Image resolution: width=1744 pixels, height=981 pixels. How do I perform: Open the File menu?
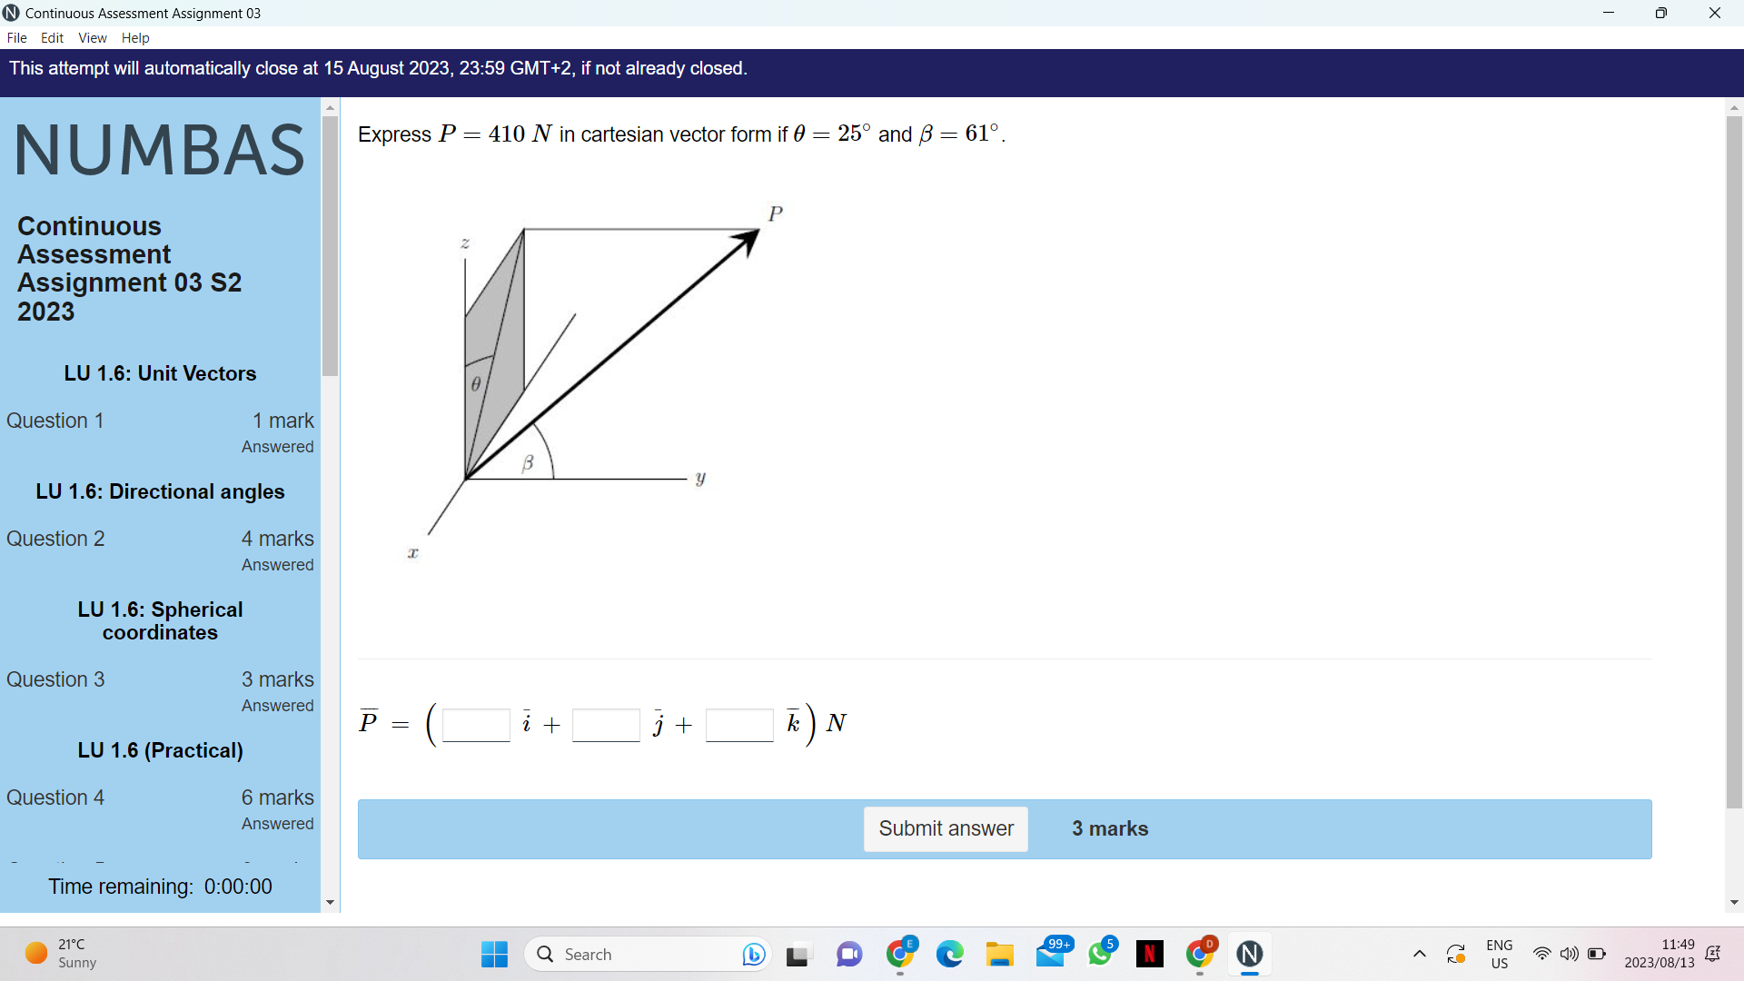(16, 37)
